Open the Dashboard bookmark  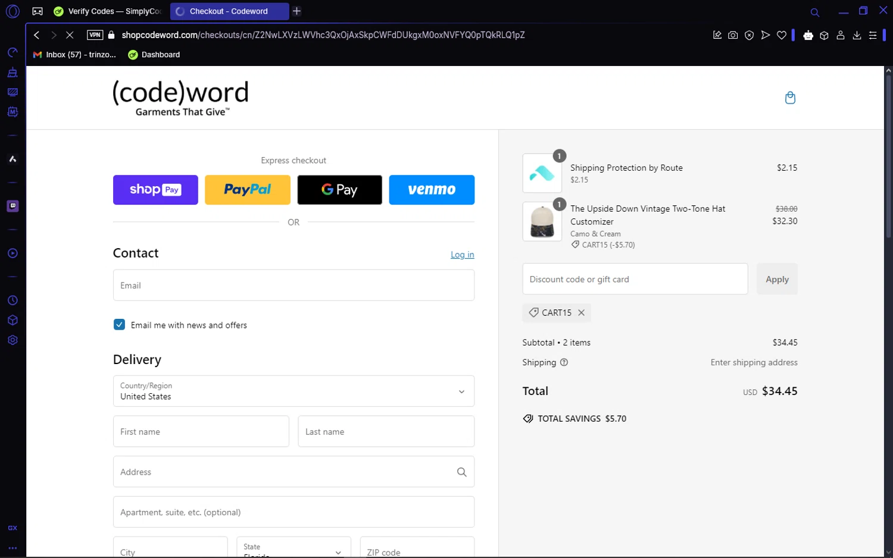[154, 55]
